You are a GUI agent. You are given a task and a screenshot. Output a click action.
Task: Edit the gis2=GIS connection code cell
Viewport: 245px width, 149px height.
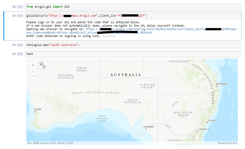(132, 16)
